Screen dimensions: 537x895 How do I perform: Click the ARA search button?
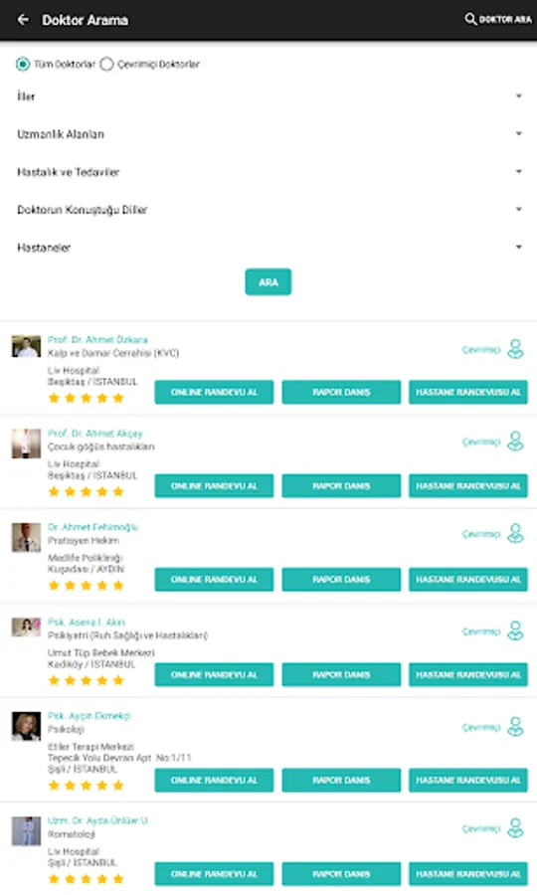(x=268, y=282)
